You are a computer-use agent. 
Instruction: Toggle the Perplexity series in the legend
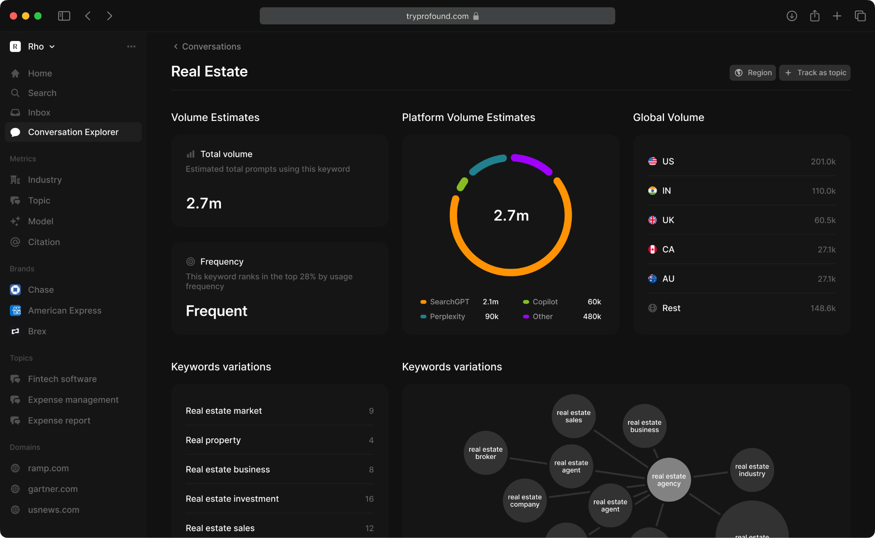pyautogui.click(x=447, y=316)
